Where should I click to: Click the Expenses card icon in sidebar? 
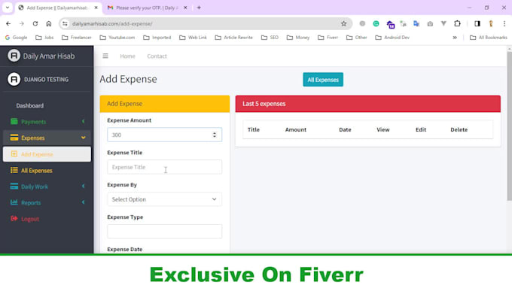14,138
